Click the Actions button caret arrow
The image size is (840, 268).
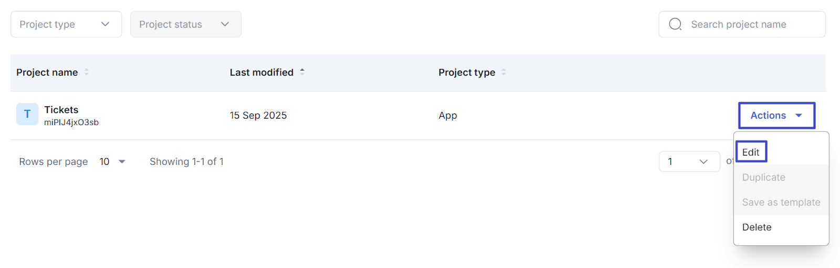799,116
